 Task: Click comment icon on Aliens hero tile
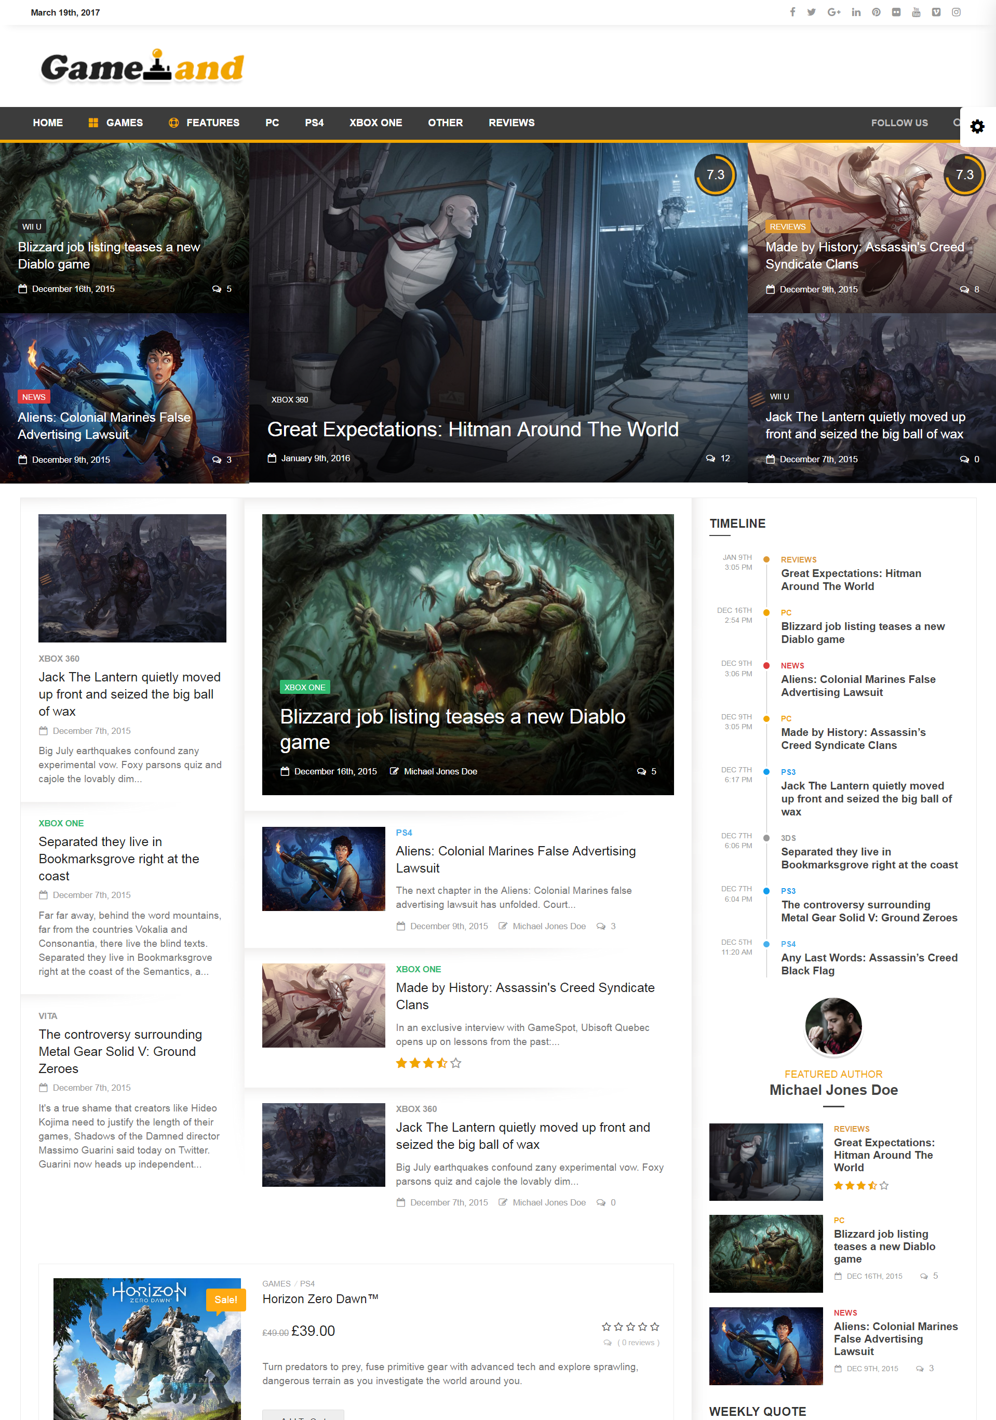tap(217, 460)
